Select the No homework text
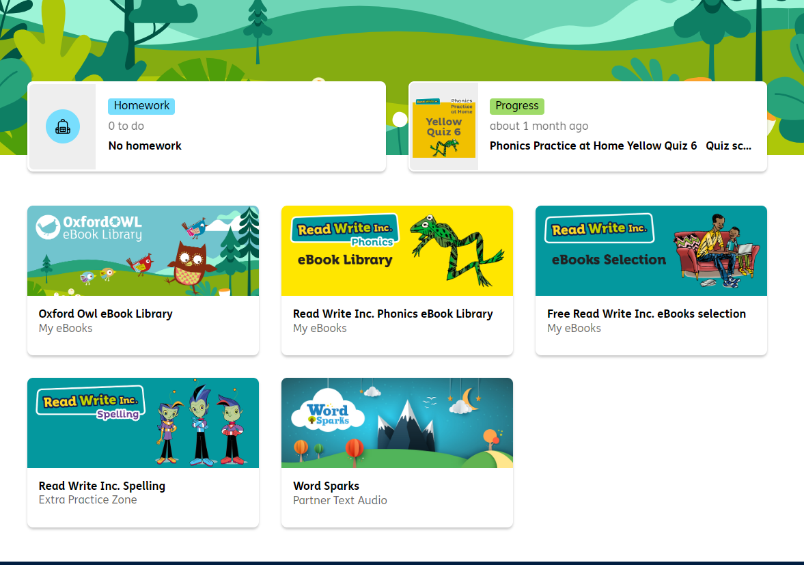 point(145,146)
